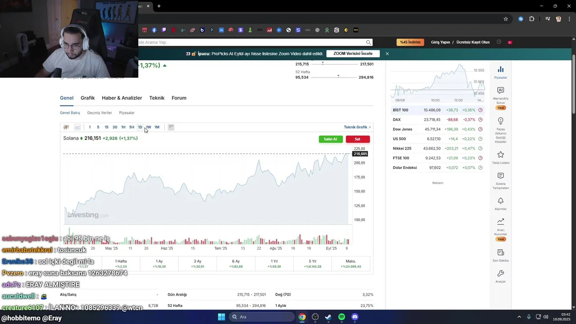Screen dimensions: 576x324
Task: Select the 1H chart interval
Action: pyautogui.click(x=123, y=127)
